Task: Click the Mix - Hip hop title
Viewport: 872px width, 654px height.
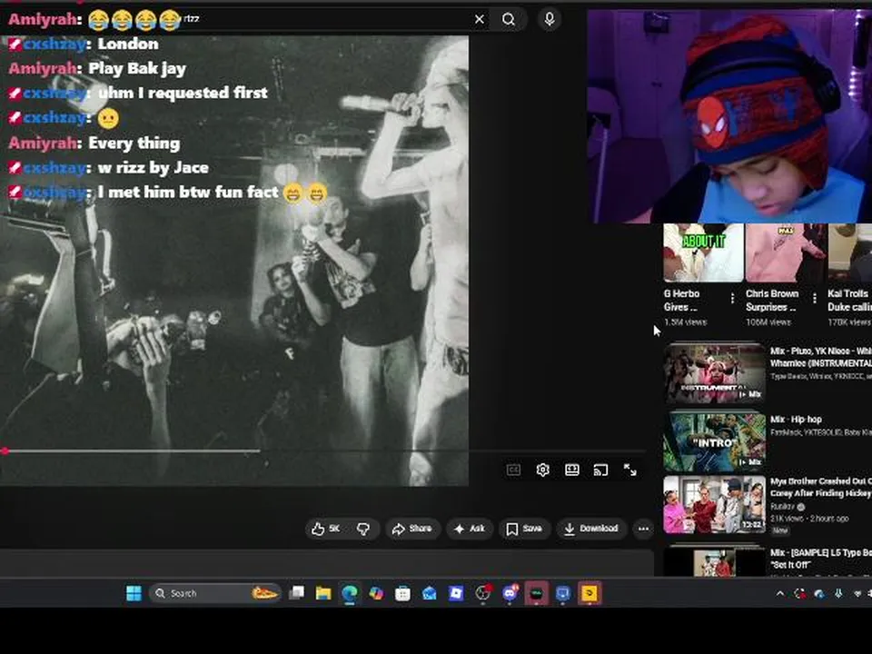Action: 796,420
